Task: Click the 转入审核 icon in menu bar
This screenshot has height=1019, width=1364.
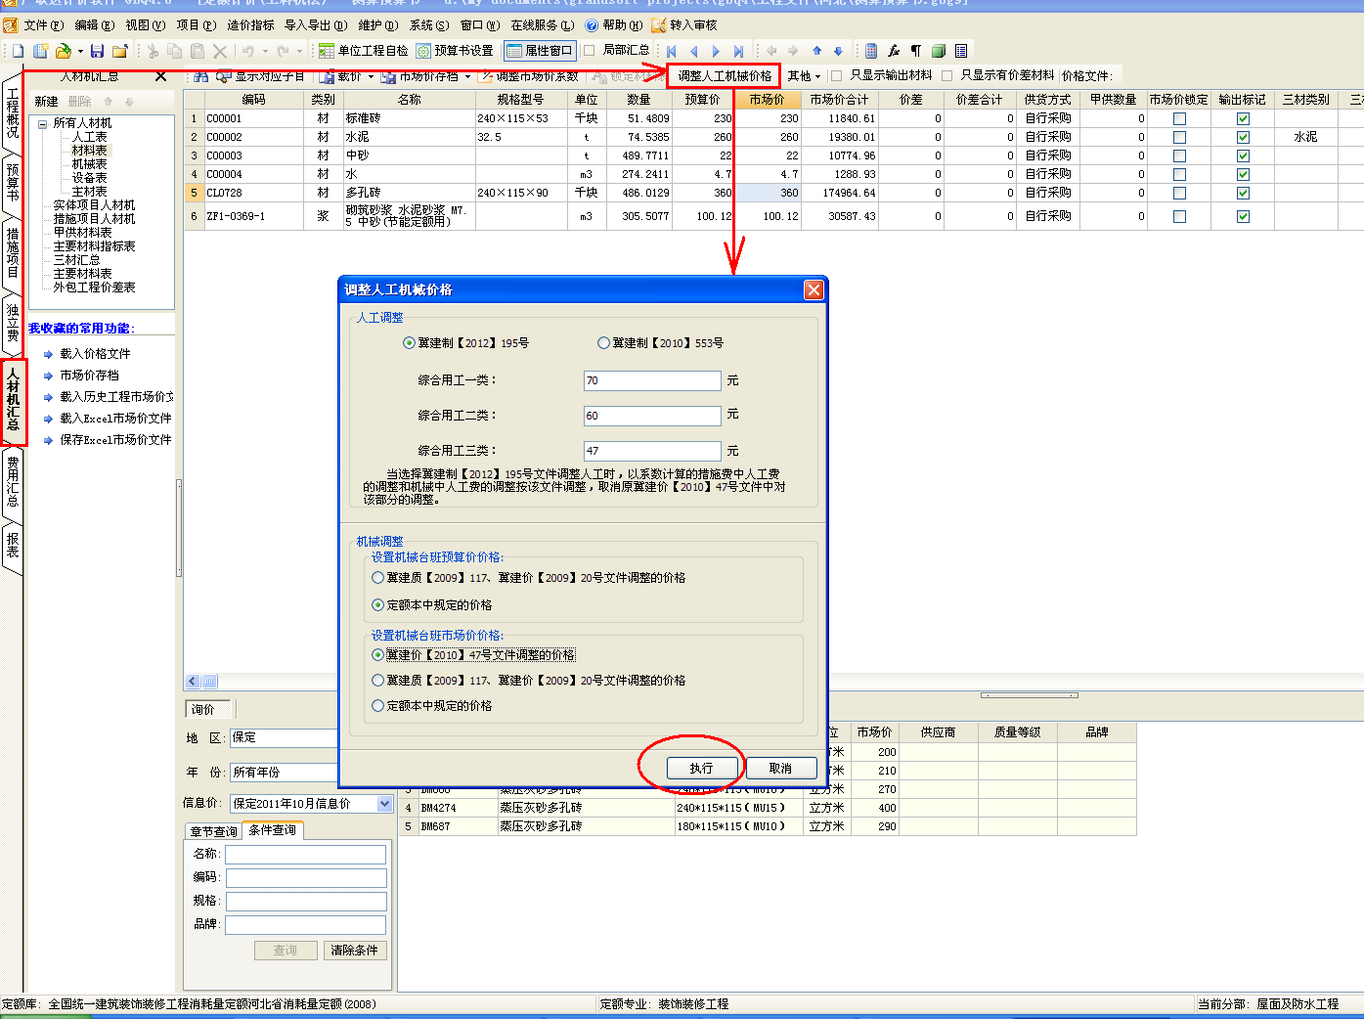Action: [659, 25]
